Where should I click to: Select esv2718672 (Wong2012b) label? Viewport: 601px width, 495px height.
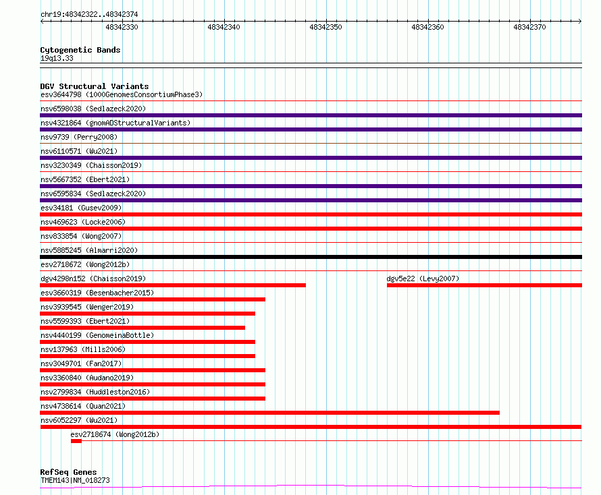pyautogui.click(x=85, y=264)
